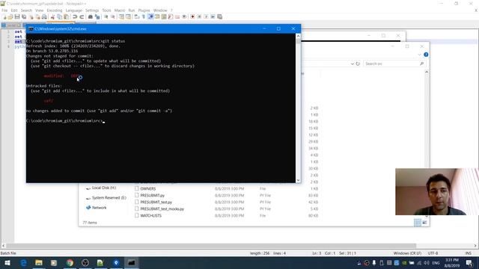Image resolution: width=479 pixels, height=269 pixels.
Task: Click the Zoom Out toolbar icon
Action: tap(113, 16)
